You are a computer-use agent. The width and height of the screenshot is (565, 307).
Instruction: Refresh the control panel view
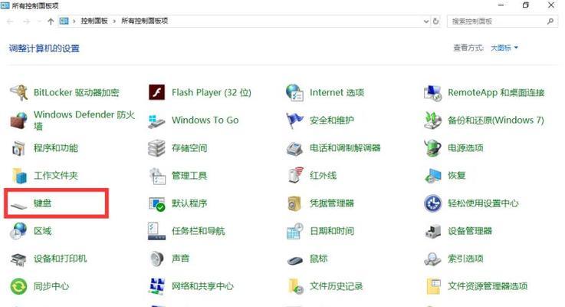click(x=435, y=21)
